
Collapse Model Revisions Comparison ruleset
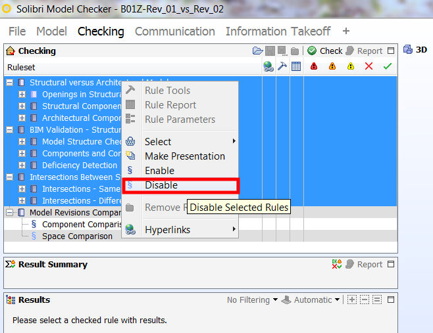pos(9,213)
